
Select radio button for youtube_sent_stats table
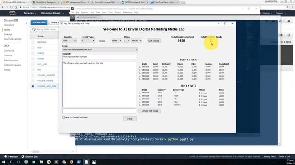pos(33,86)
